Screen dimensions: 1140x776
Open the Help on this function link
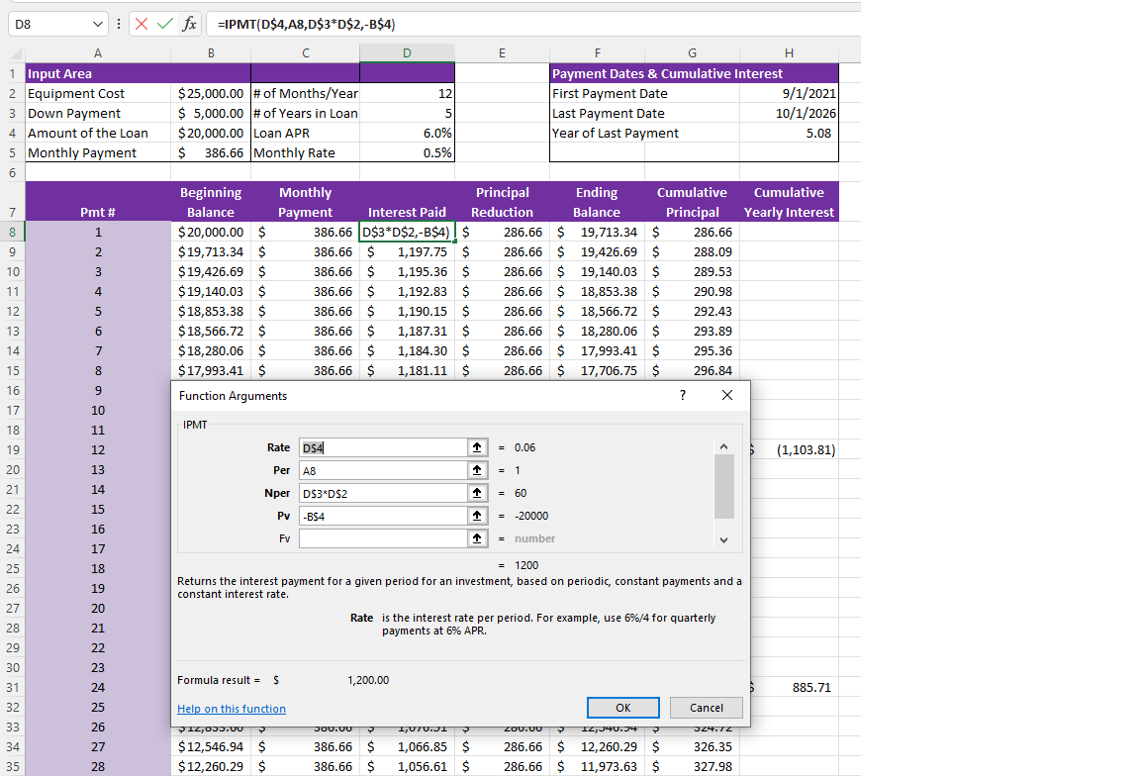[x=232, y=709]
